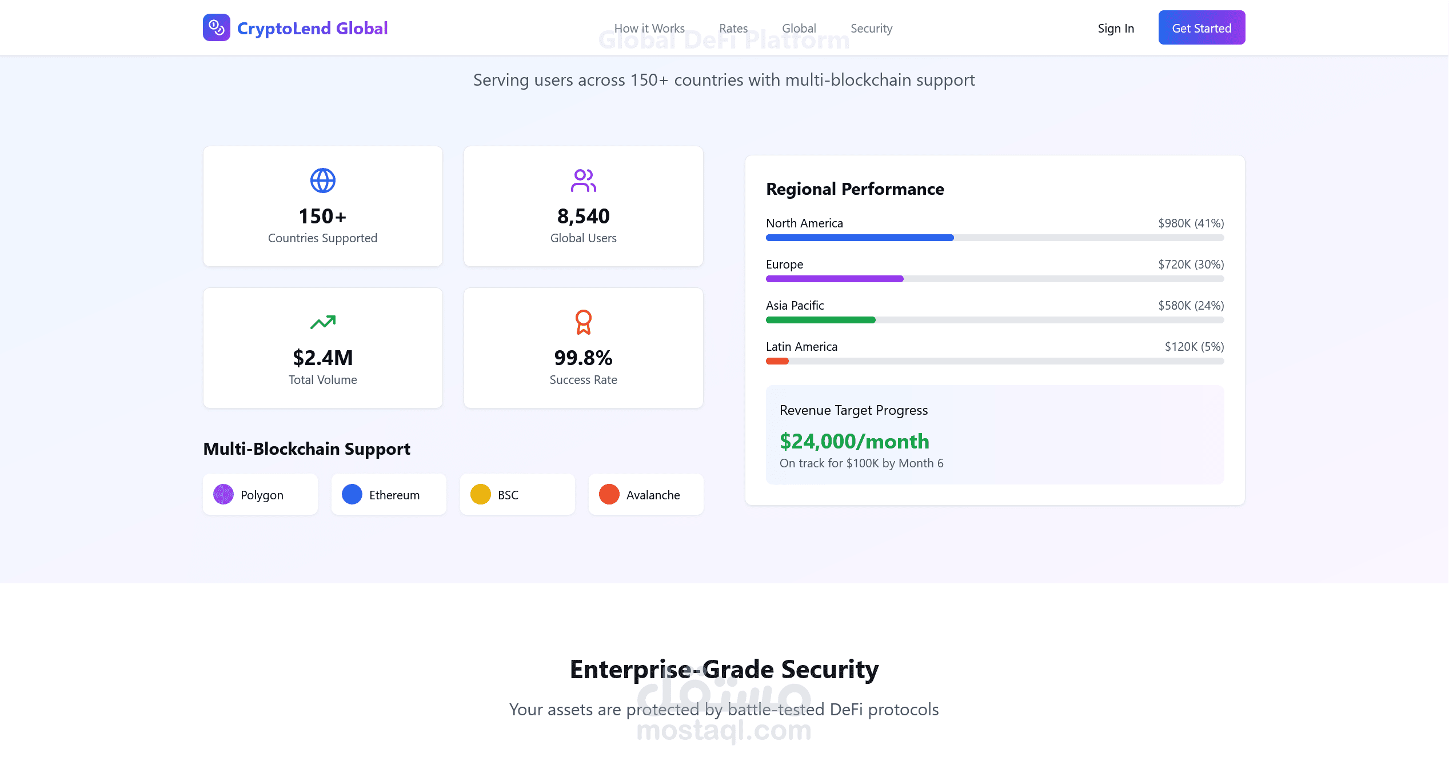Click the trending-up arrow icon above $2.4M
1449x761 pixels.
click(323, 322)
